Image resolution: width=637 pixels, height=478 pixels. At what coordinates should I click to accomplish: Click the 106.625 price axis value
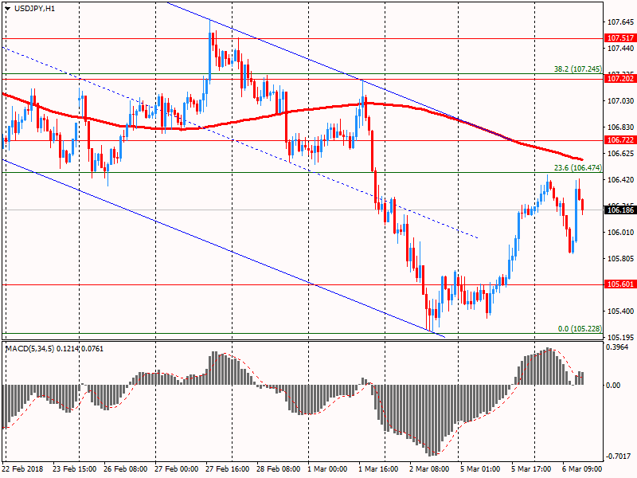click(x=620, y=153)
